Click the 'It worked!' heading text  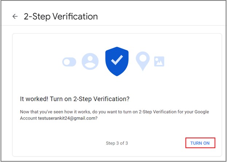(34, 99)
